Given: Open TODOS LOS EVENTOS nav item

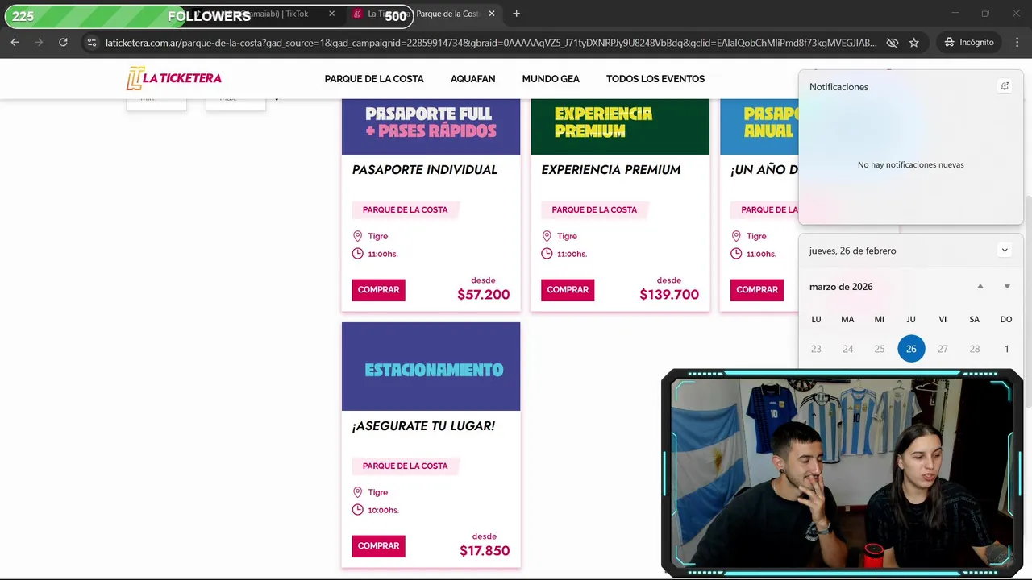Looking at the screenshot, I should pos(655,79).
